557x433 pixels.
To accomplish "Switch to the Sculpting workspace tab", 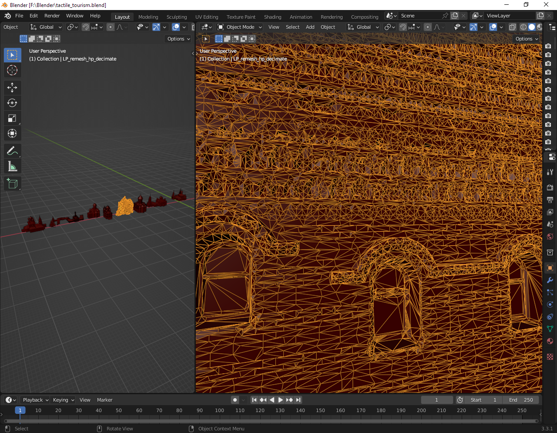I will (177, 17).
